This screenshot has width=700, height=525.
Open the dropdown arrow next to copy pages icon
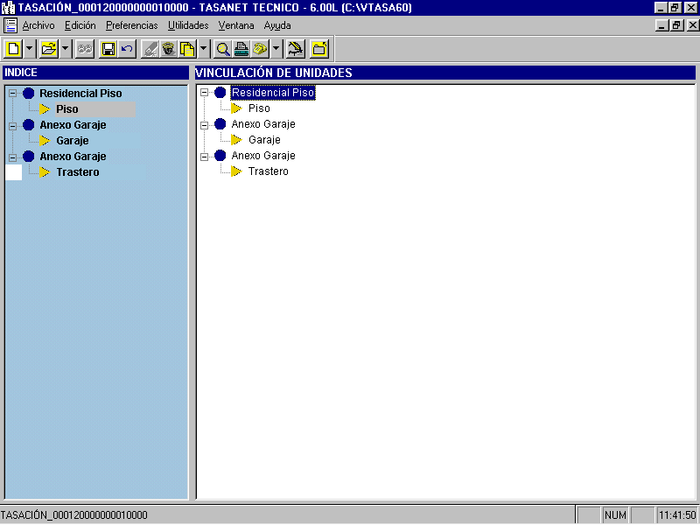point(203,49)
